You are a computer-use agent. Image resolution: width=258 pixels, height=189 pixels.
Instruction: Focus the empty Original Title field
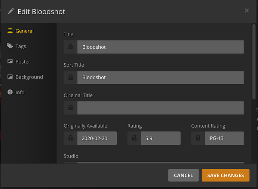160,108
